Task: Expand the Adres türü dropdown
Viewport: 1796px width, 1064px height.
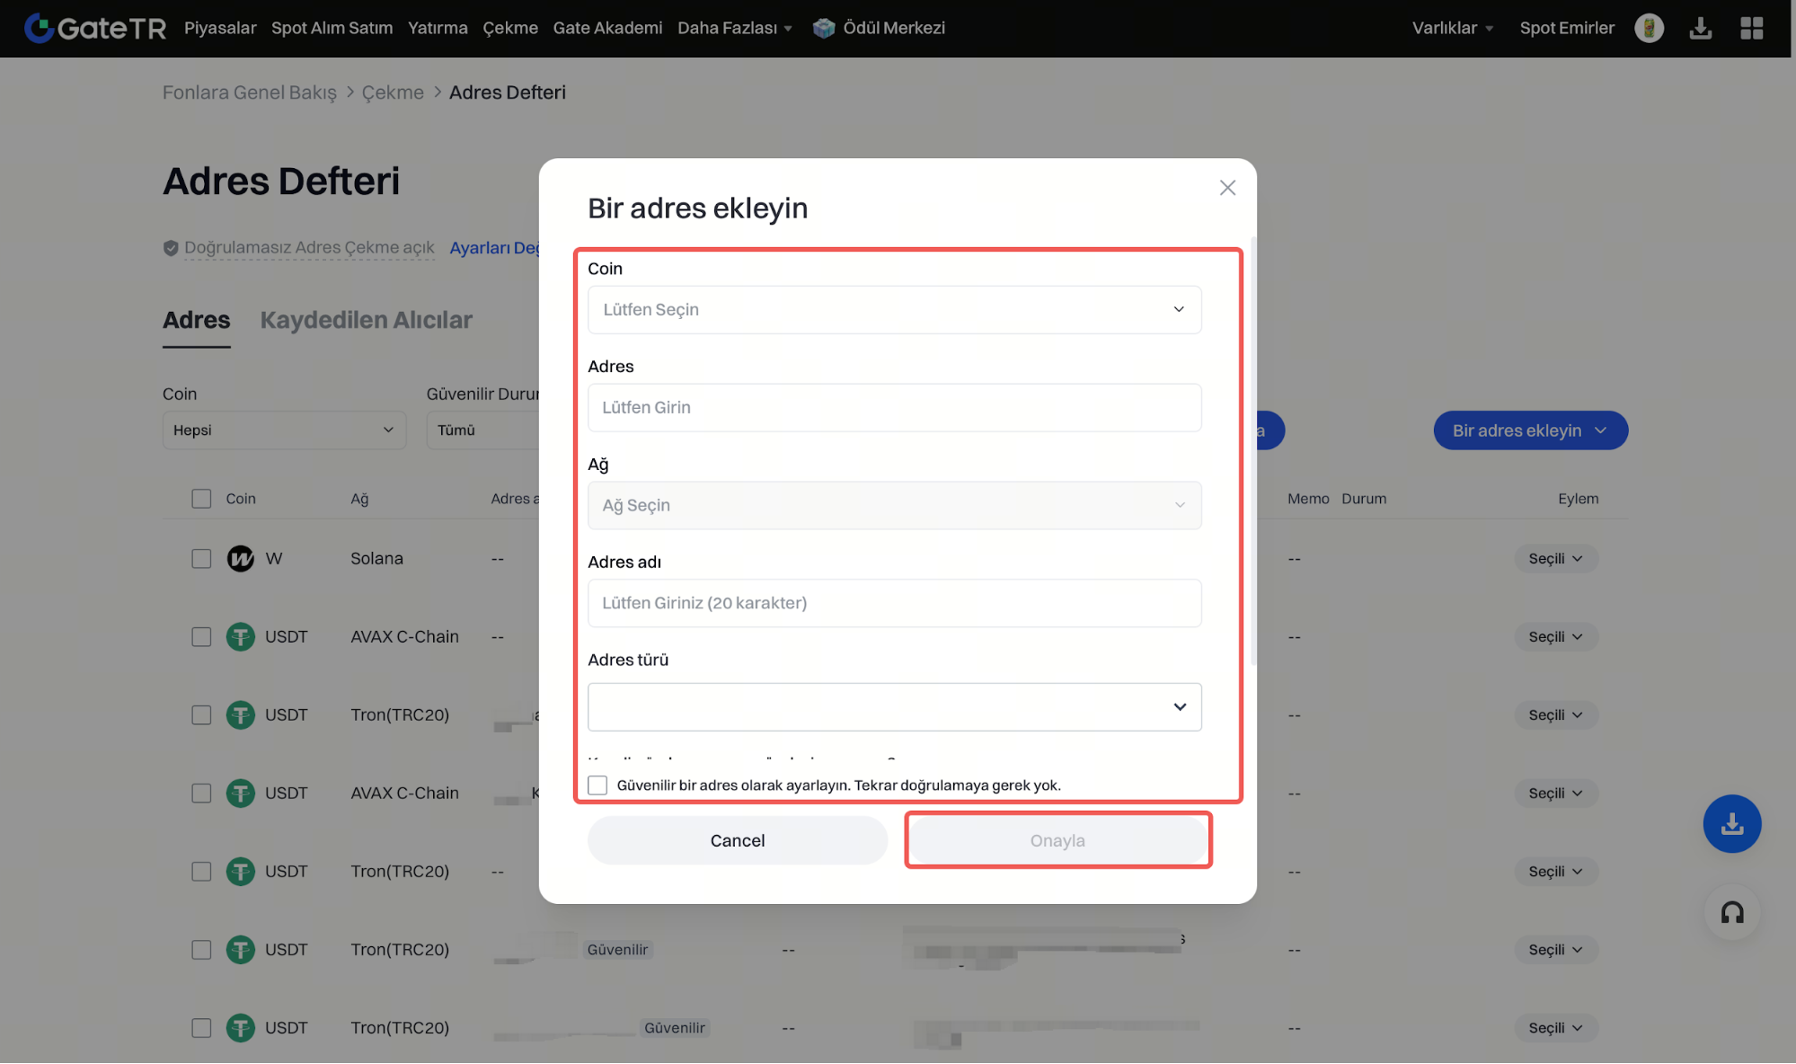Action: click(894, 707)
